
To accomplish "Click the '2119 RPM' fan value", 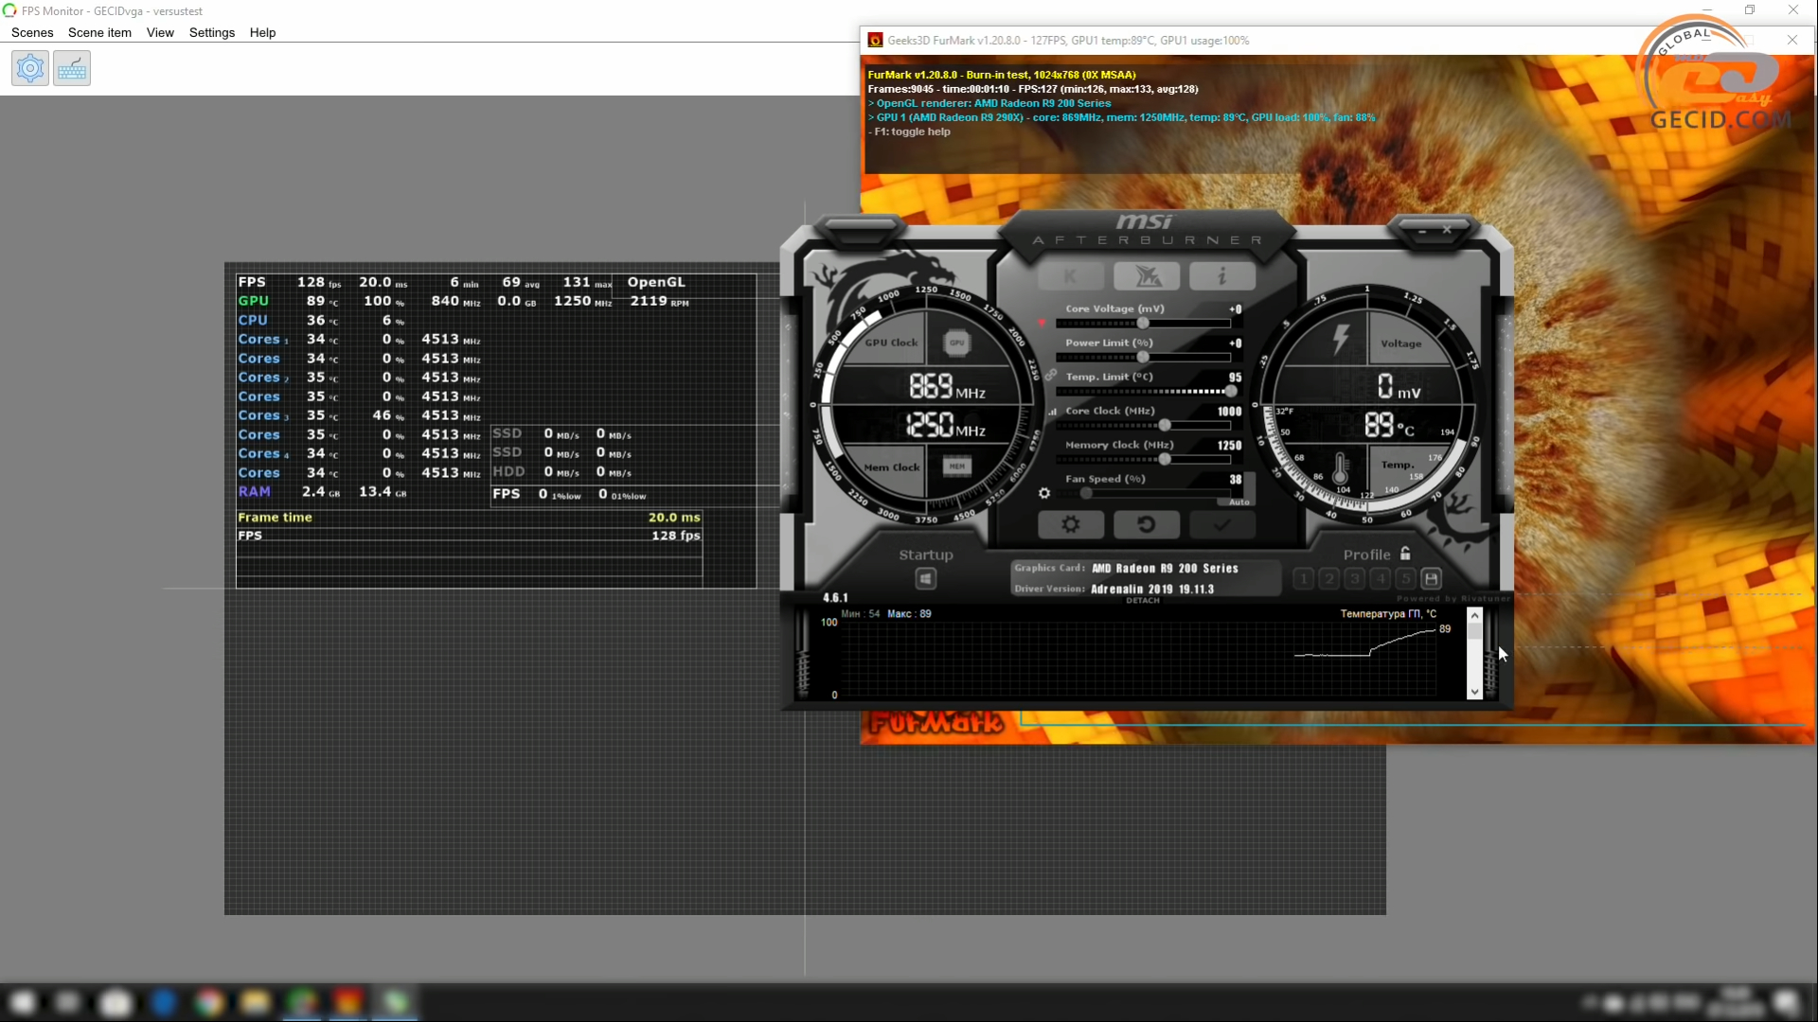I will 659,301.
